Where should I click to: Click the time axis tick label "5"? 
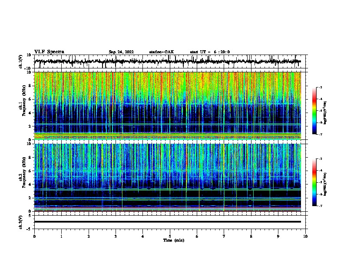170,236
